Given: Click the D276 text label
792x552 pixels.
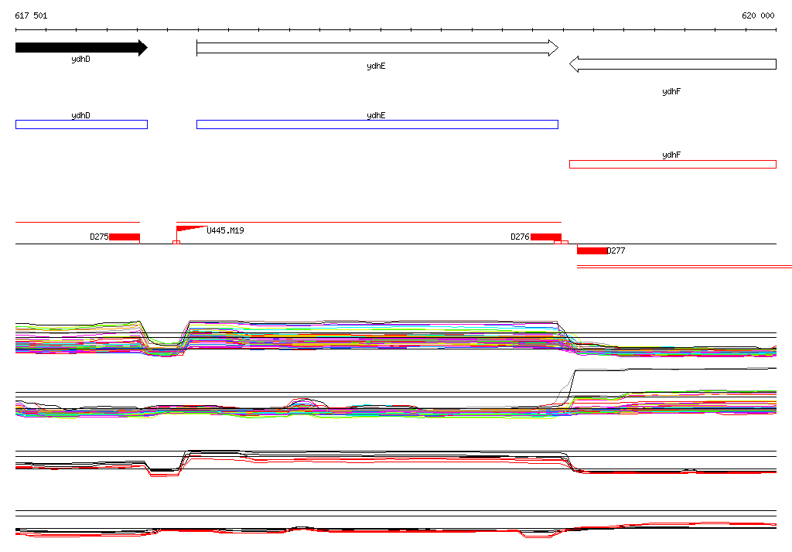Looking at the screenshot, I should (x=520, y=237).
